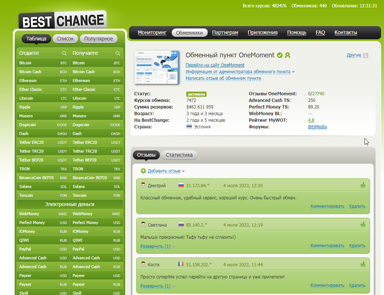Click Комментировать on Светлана's review

coord(327,246)
